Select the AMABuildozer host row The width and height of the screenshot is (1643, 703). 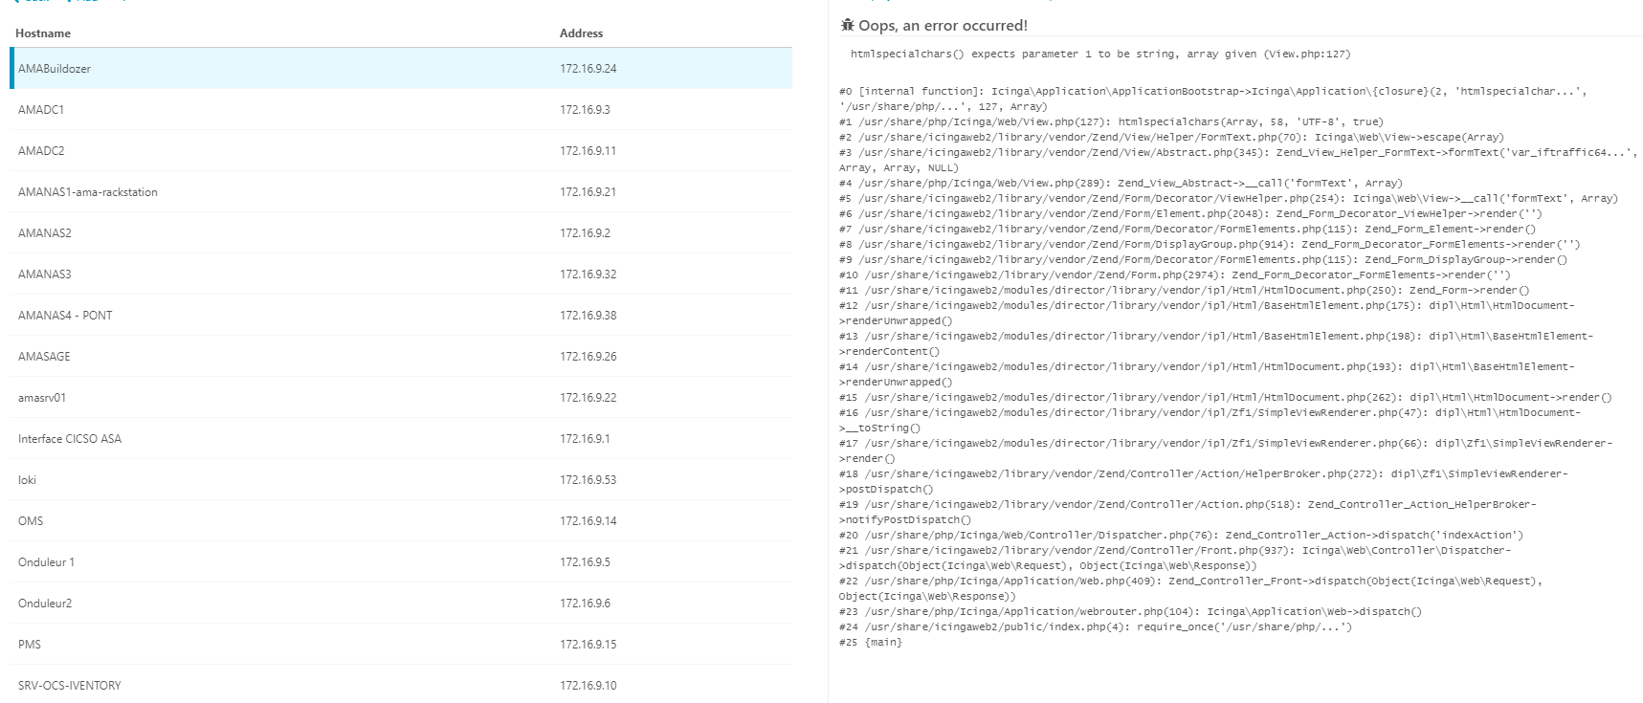pos(401,69)
